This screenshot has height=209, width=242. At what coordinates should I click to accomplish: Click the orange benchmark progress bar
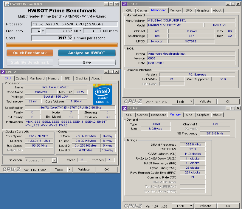point(62,45)
